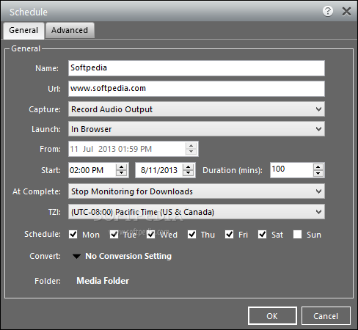Click the help question mark icon
Viewport: 358px width, 330px height.
point(328,11)
